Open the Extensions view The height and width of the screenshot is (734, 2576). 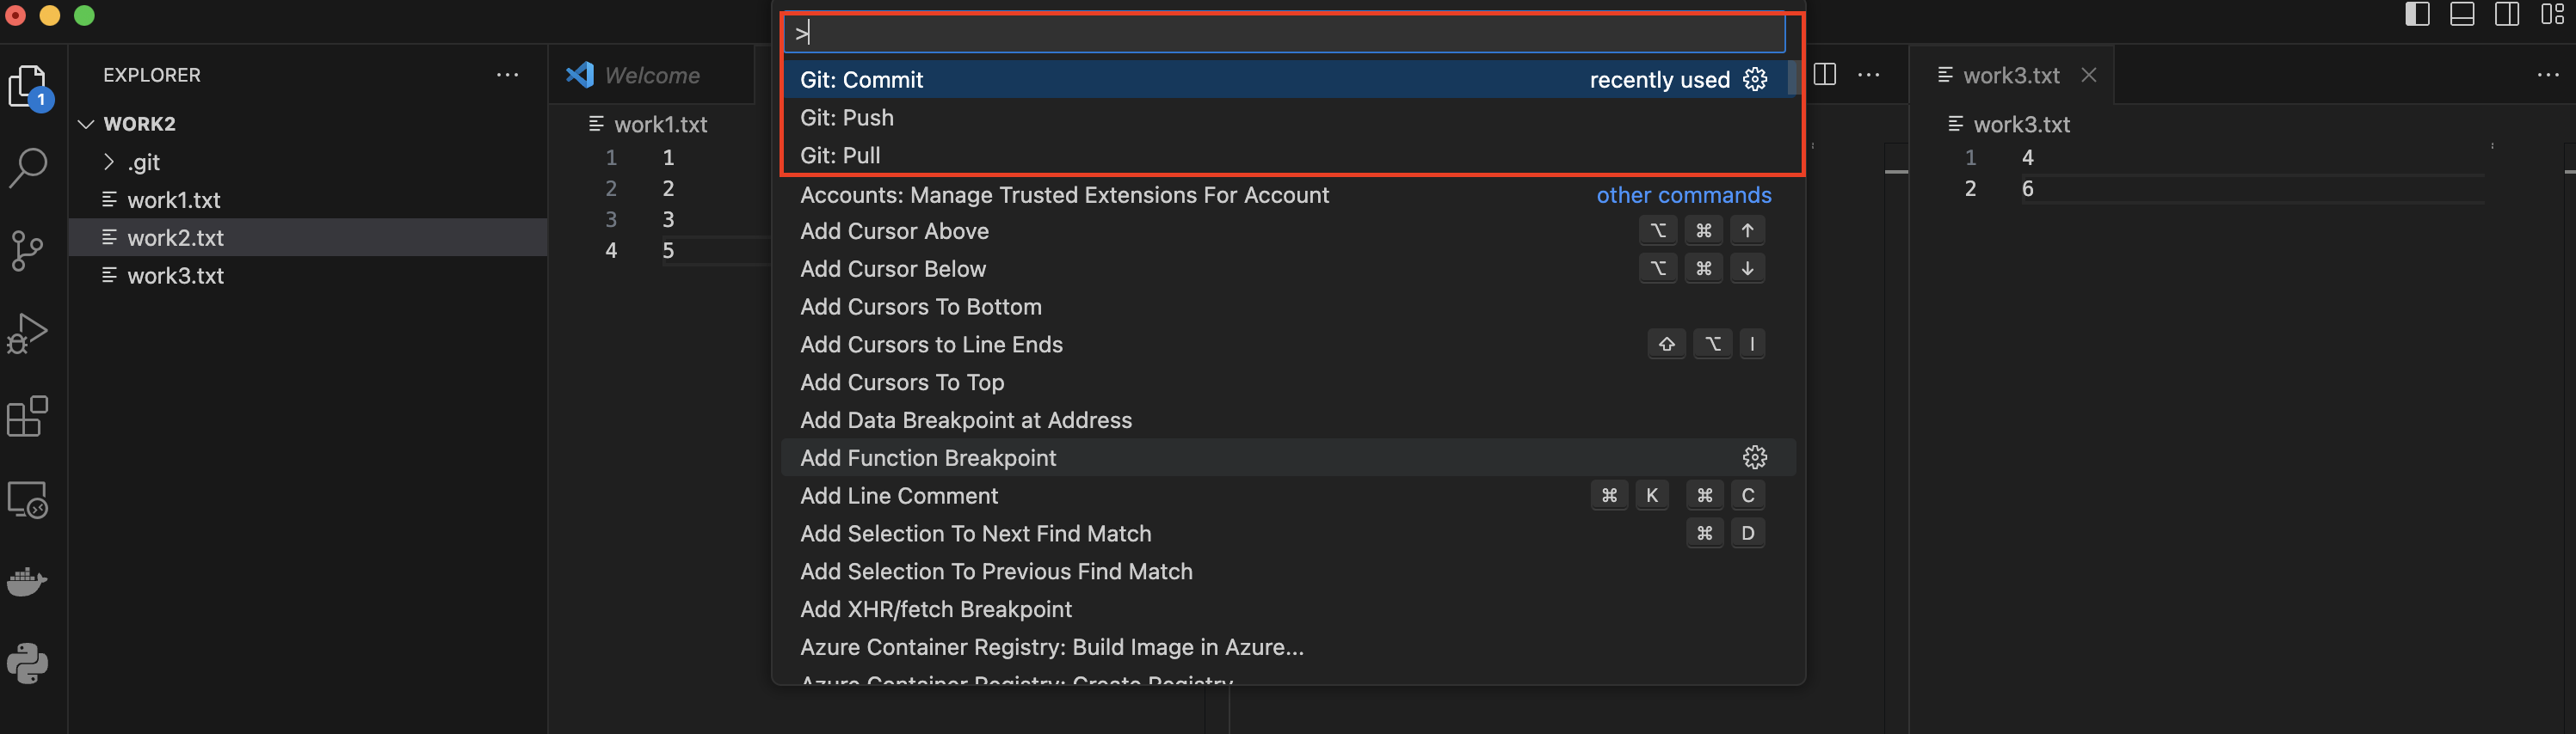pyautogui.click(x=28, y=417)
